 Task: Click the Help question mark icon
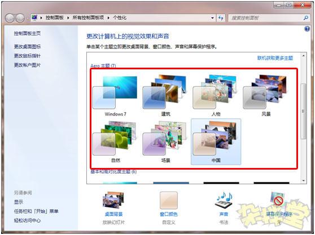tap(307, 29)
